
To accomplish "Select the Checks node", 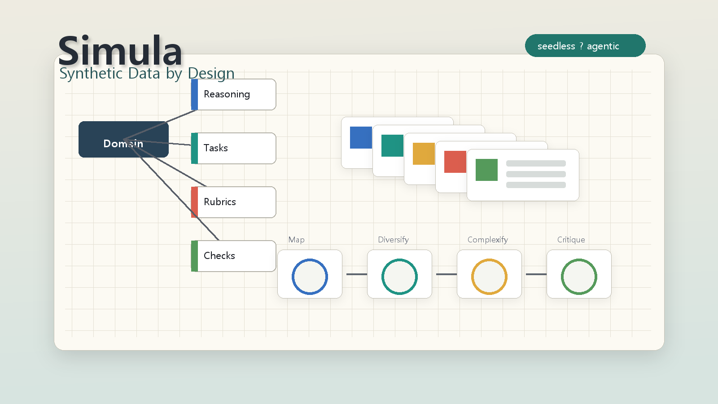I will [x=233, y=256].
